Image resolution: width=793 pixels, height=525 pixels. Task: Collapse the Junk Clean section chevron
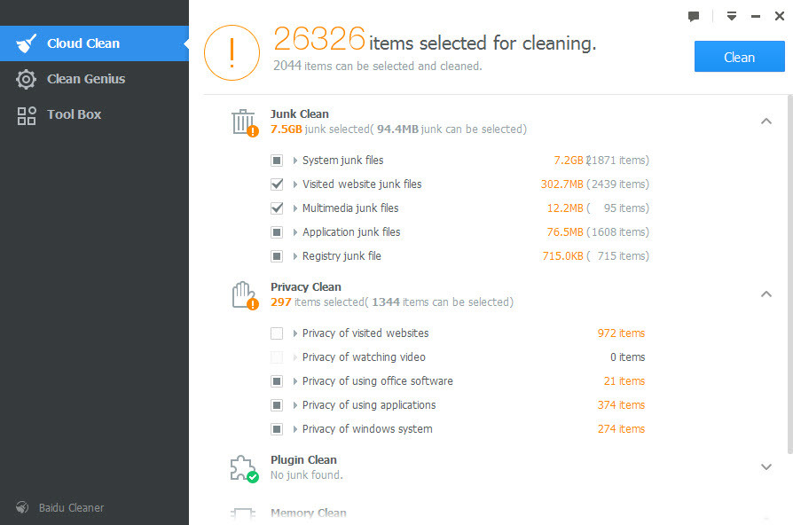tap(766, 121)
